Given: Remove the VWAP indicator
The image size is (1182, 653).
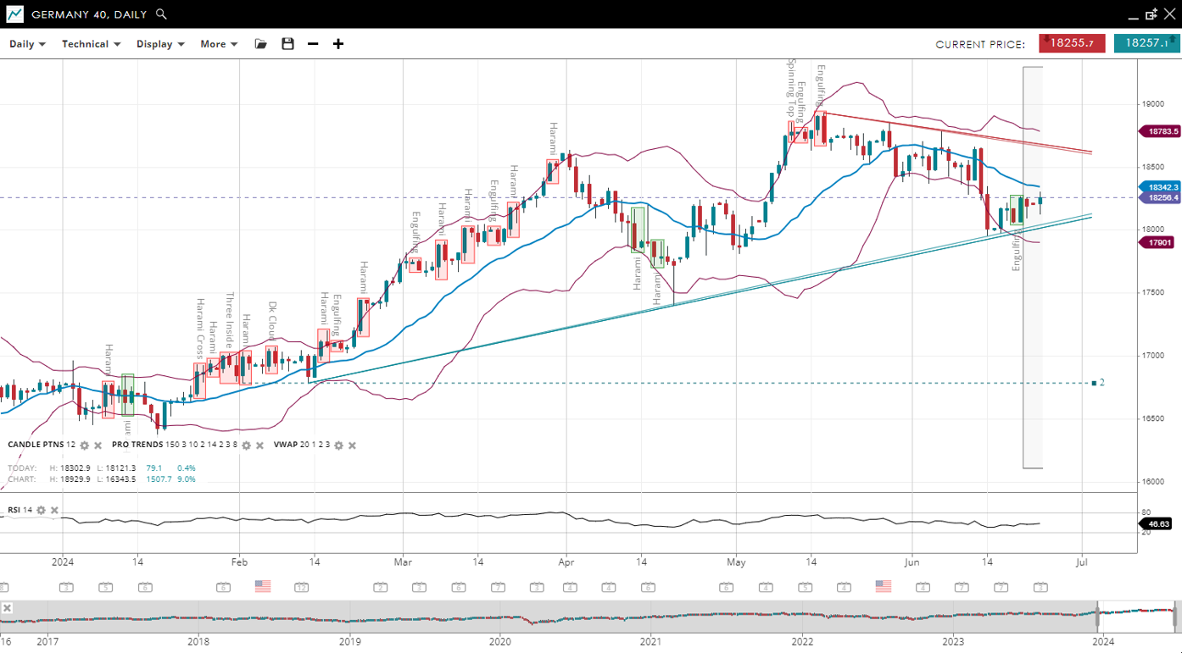Looking at the screenshot, I should [352, 445].
